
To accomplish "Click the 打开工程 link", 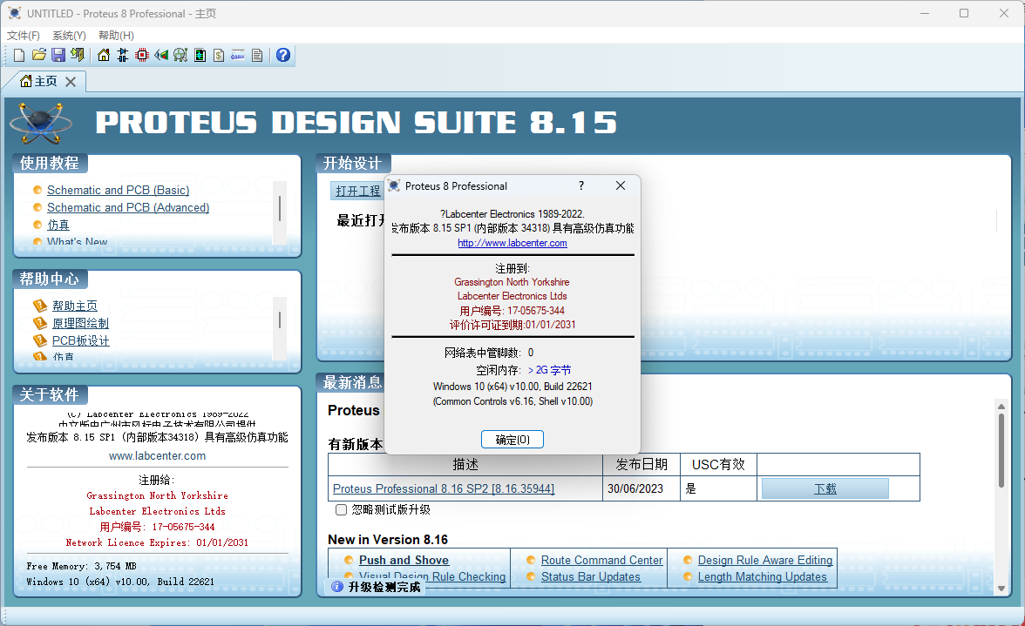I will pos(357,191).
